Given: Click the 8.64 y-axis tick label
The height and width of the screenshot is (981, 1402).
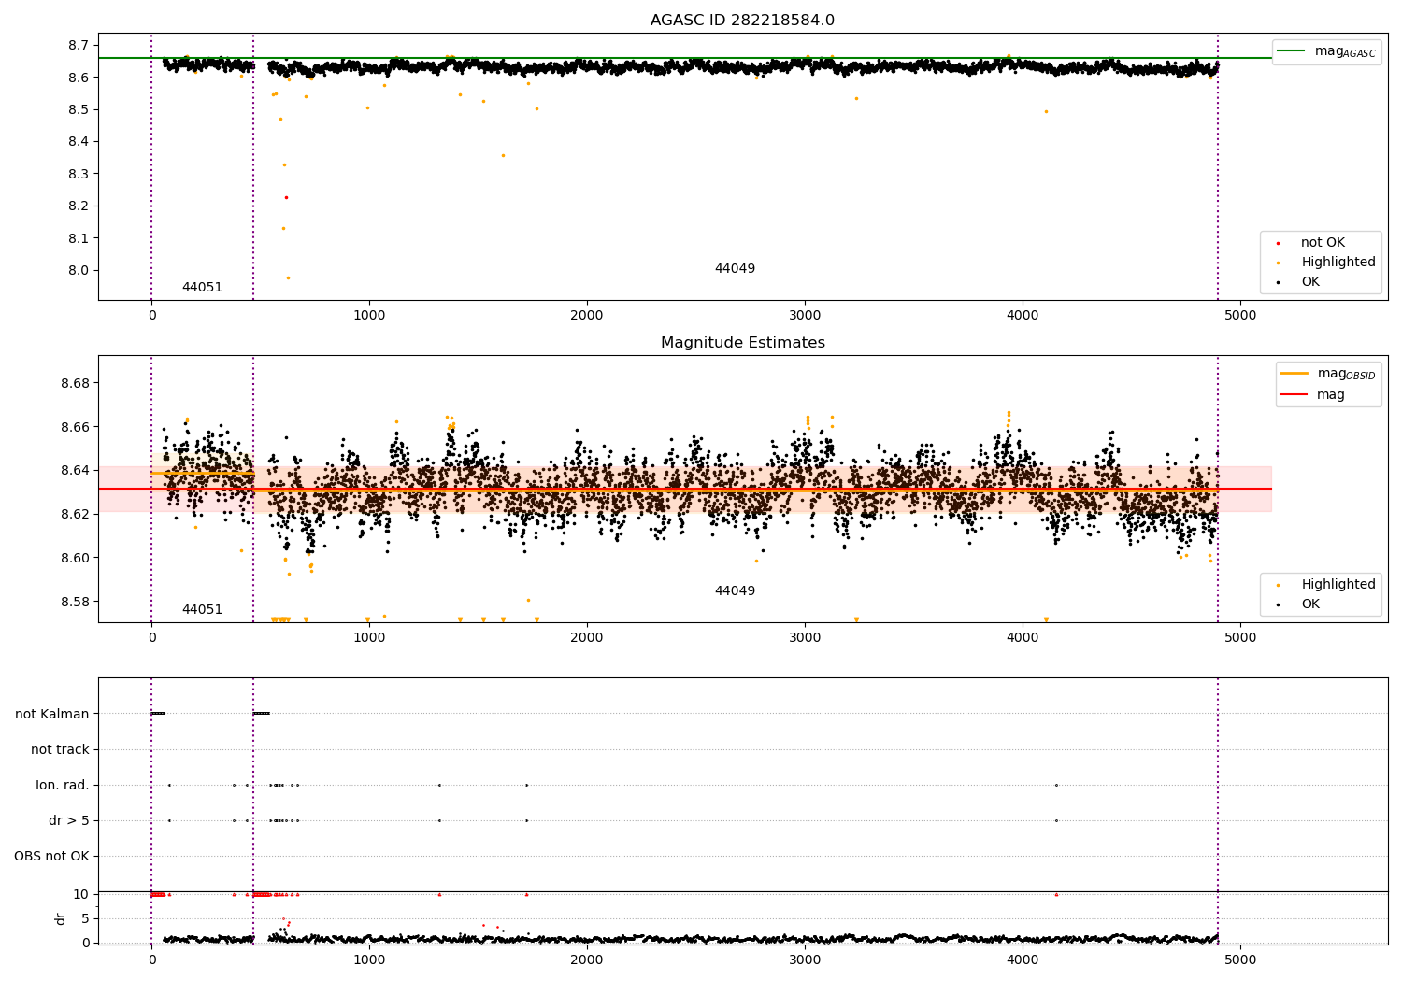Looking at the screenshot, I should point(75,471).
